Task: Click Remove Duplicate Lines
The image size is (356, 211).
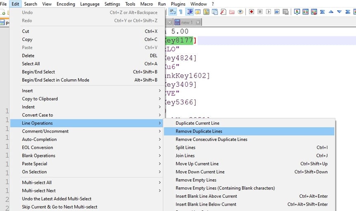Action: tap(249, 131)
